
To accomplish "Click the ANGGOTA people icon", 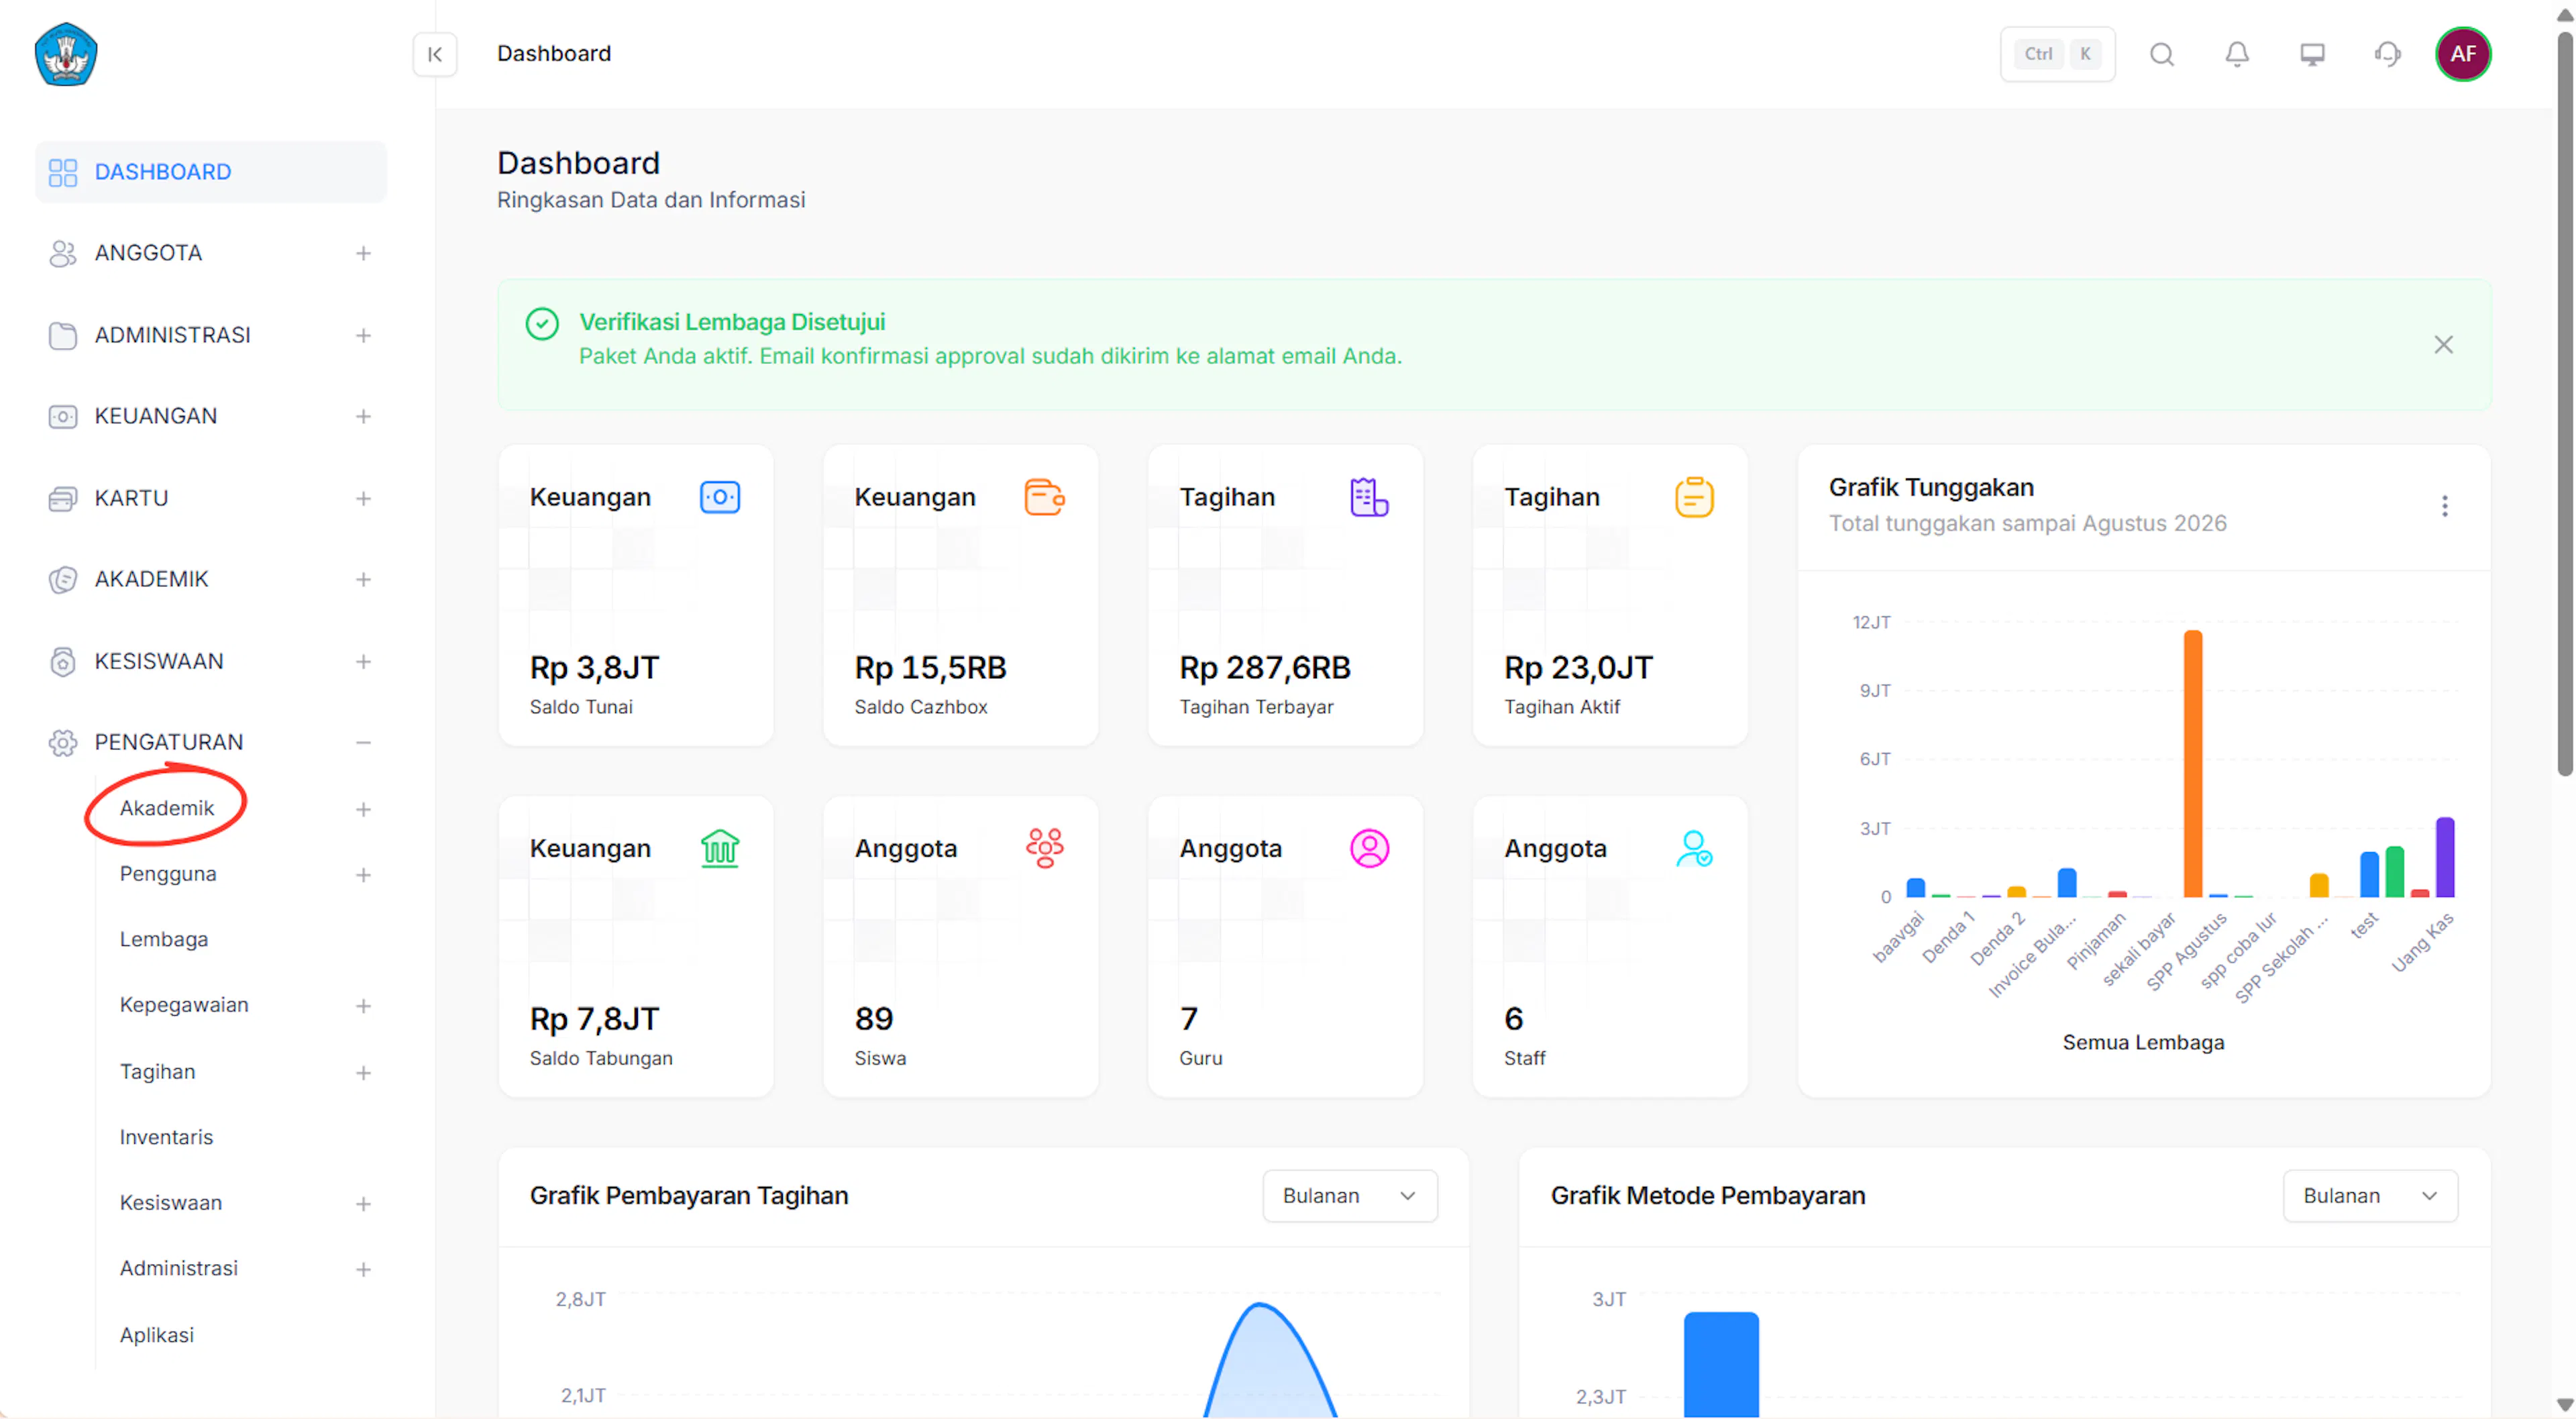I will tap(63, 254).
